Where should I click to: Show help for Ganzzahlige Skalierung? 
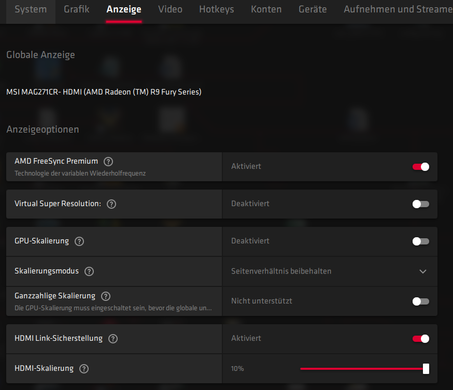[106, 296]
